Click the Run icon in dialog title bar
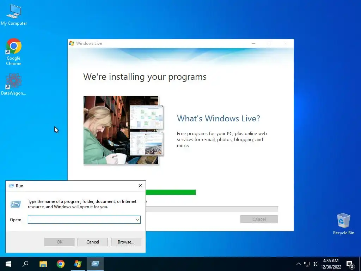The height and width of the screenshot is (271, 361). 11,186
